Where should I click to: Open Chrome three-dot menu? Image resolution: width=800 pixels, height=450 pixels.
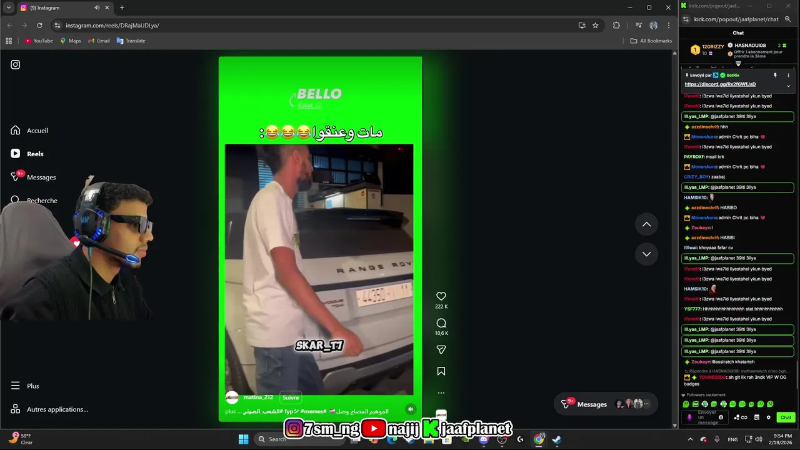click(x=669, y=26)
